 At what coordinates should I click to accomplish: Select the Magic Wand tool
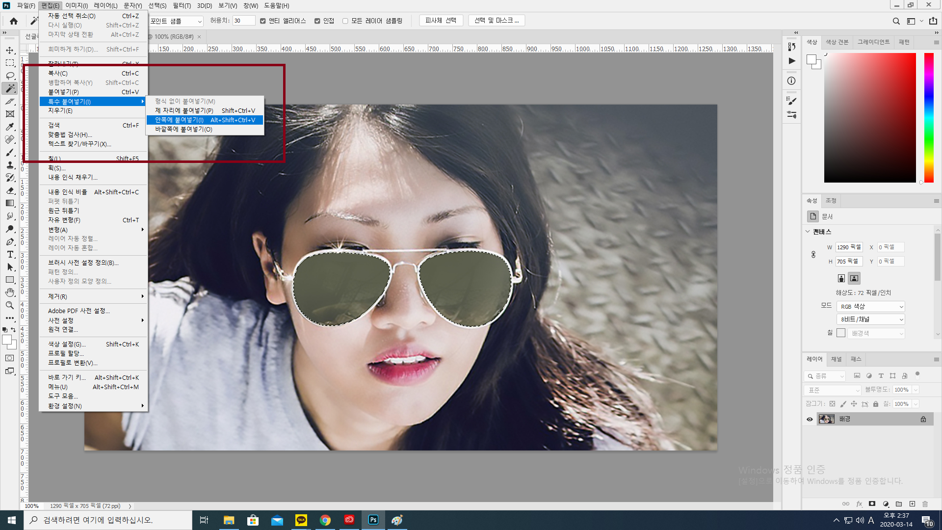click(x=10, y=88)
